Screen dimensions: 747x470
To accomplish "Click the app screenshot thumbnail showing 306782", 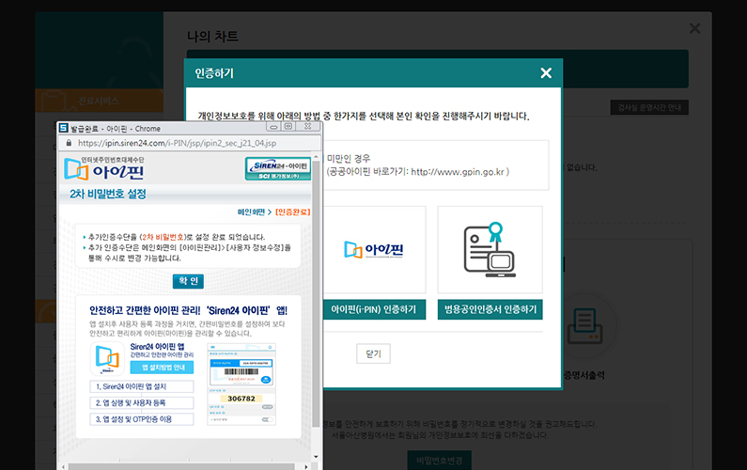I will coord(241,384).
